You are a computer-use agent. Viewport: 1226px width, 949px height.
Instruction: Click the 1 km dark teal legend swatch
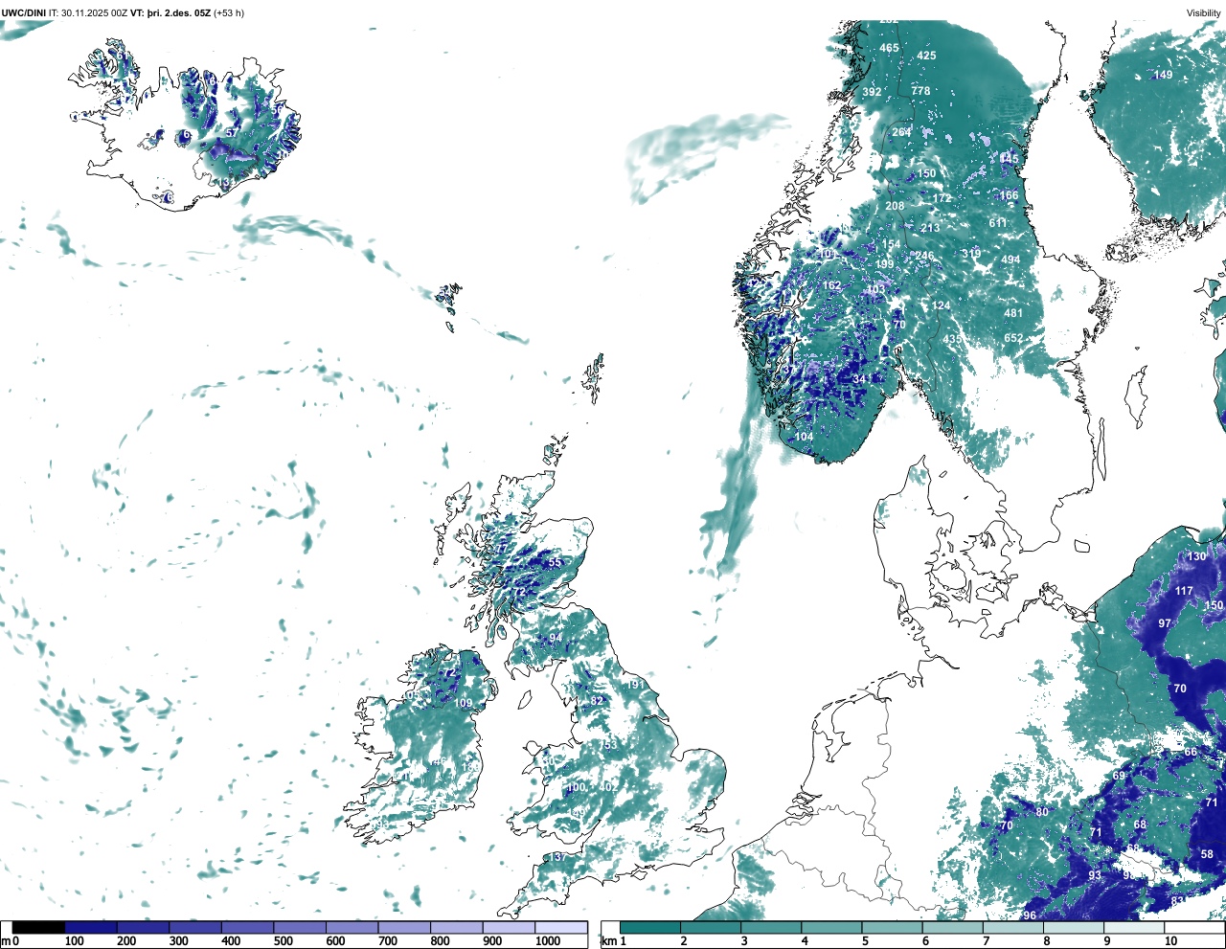pyautogui.click(x=650, y=927)
